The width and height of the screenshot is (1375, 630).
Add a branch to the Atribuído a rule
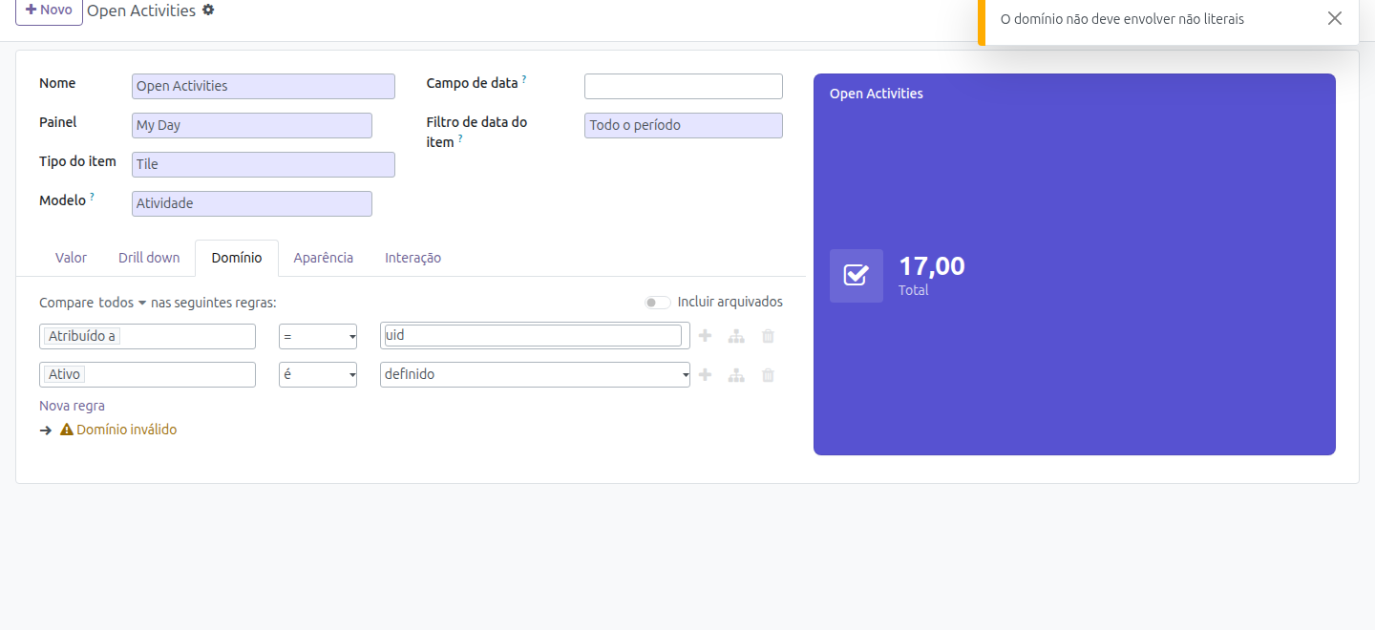[x=736, y=336]
